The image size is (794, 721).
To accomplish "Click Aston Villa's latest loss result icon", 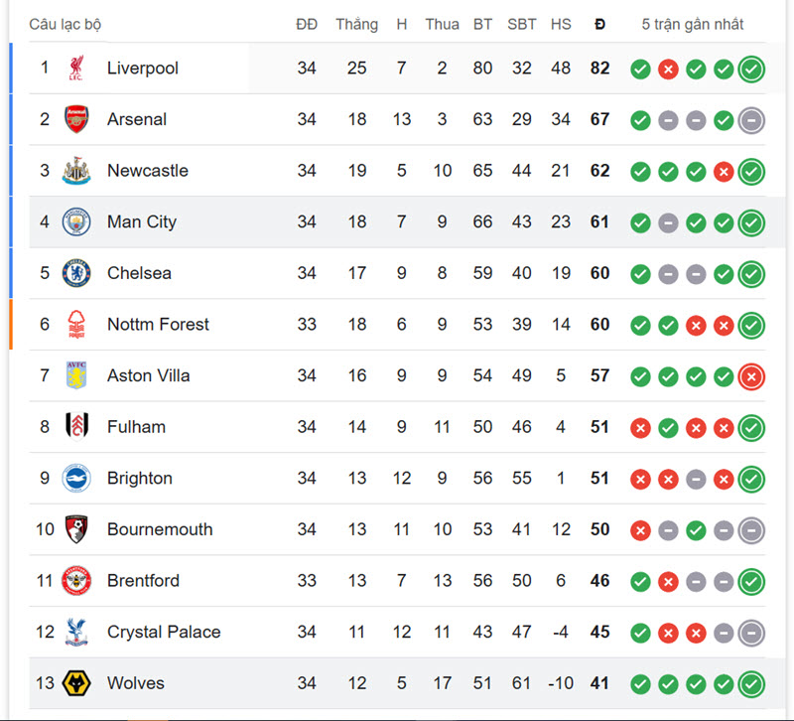I will [x=751, y=376].
